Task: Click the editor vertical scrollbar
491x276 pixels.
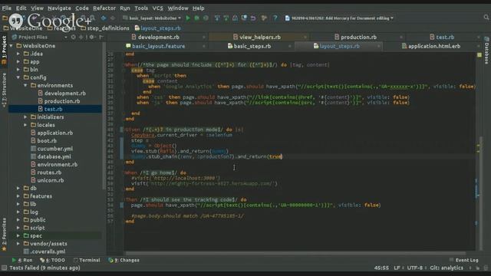Action: tap(481, 193)
